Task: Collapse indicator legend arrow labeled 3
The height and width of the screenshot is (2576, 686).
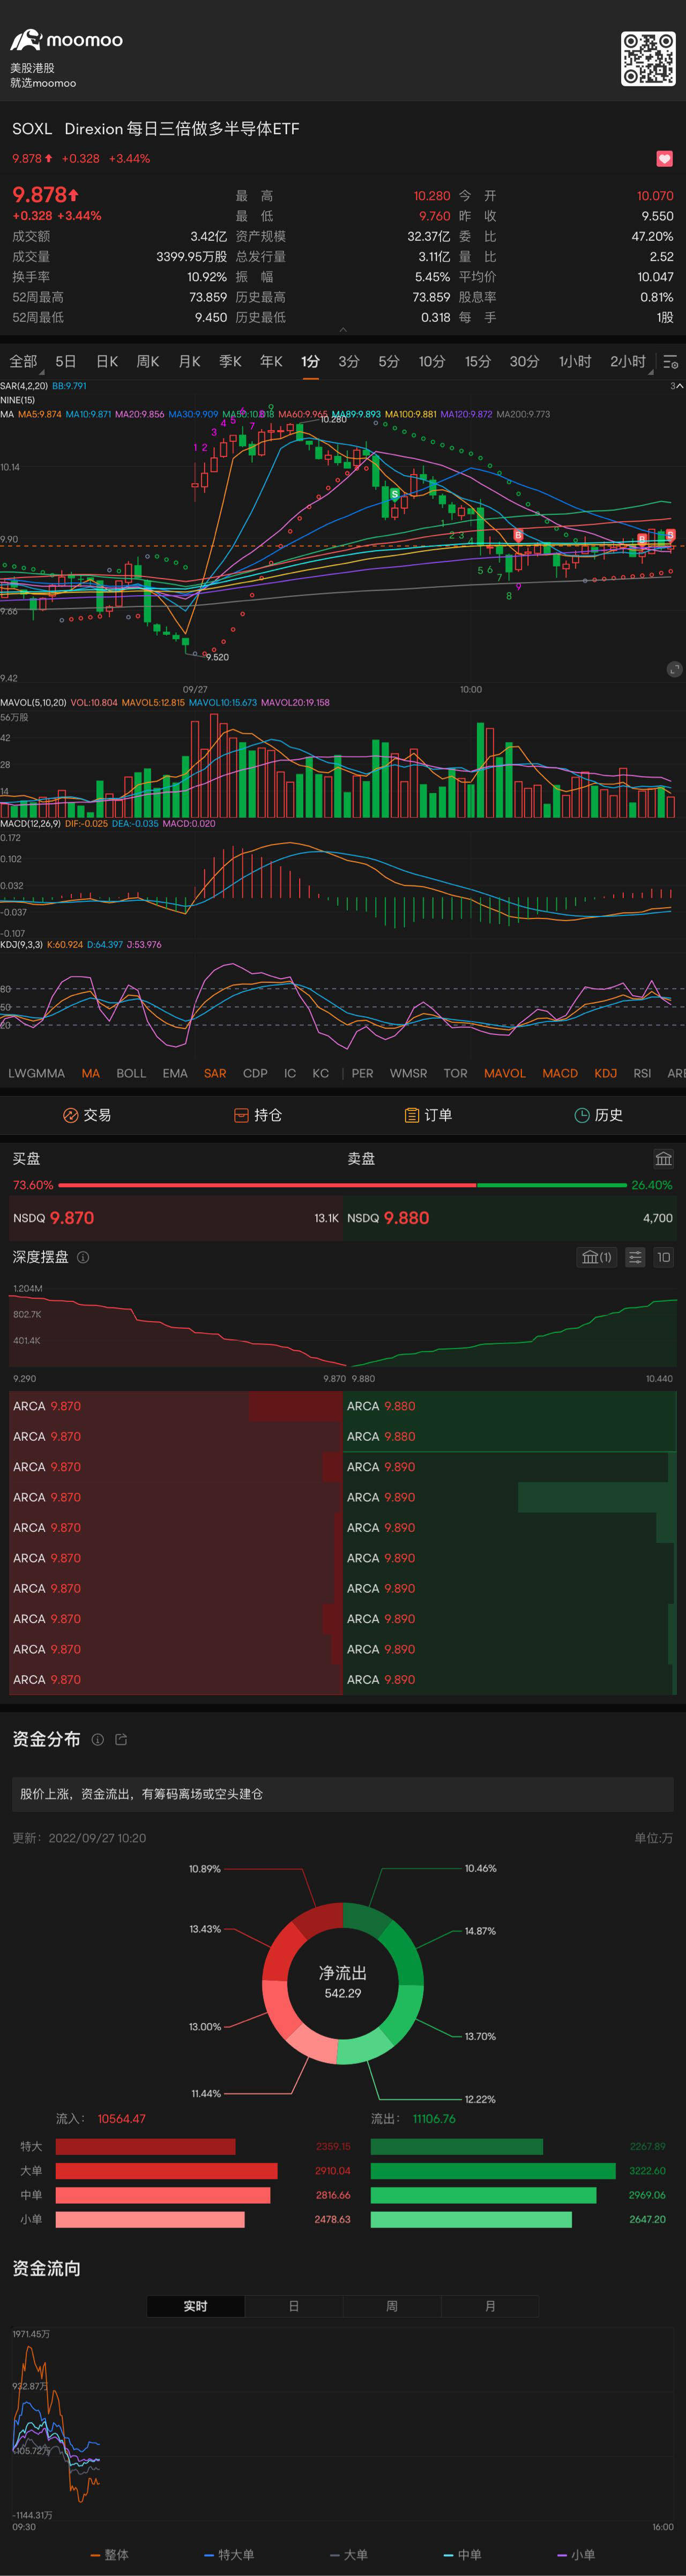Action: pyautogui.click(x=676, y=386)
